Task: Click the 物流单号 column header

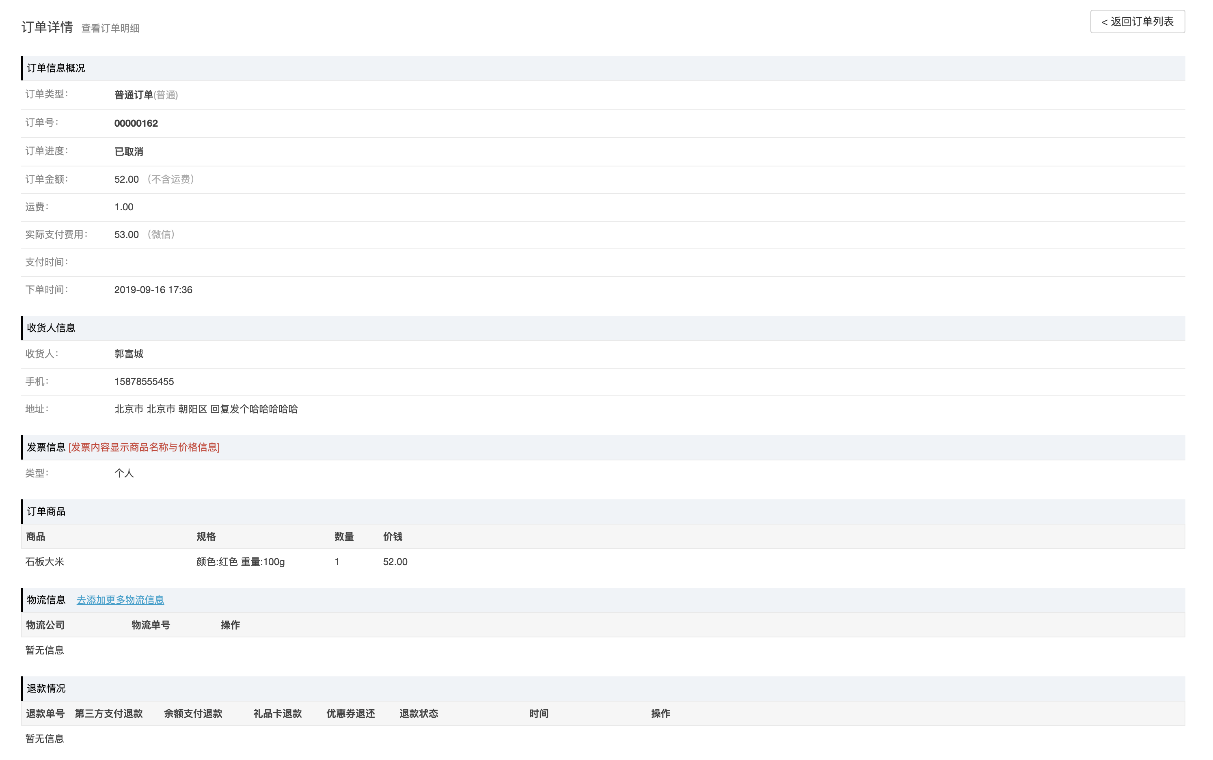Action: click(x=151, y=625)
